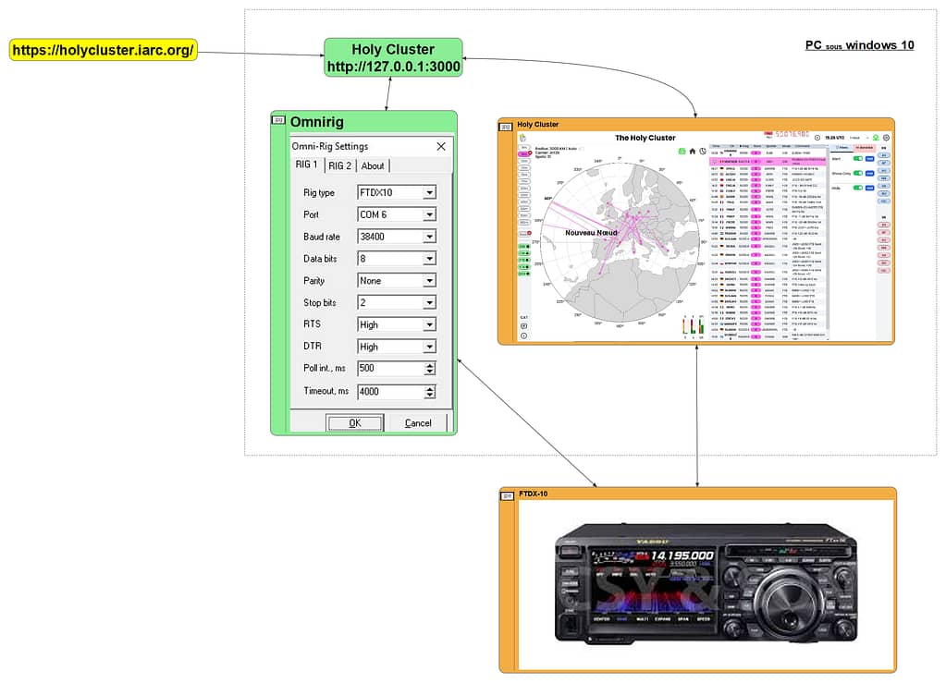Click the Timeout ms stepper arrows

pos(430,392)
